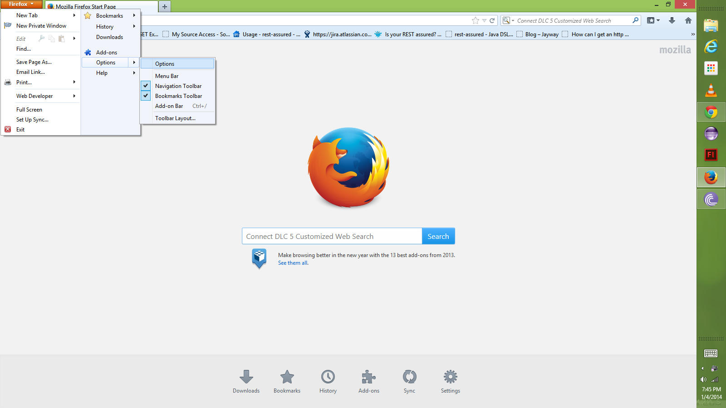
Task: Open Downloads launcher at page bottom
Action: click(x=246, y=381)
